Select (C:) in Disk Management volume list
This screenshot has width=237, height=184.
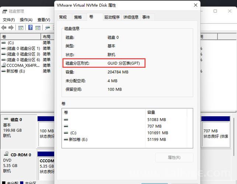pos(27,43)
